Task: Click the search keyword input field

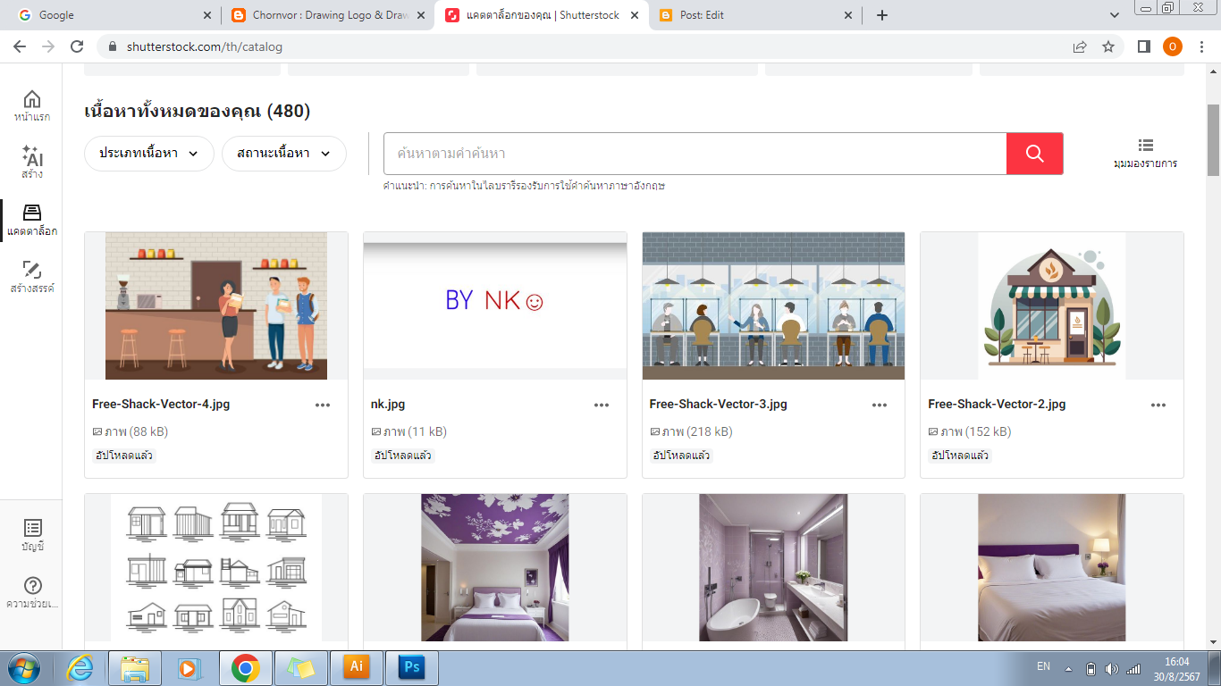Action: [x=695, y=154]
